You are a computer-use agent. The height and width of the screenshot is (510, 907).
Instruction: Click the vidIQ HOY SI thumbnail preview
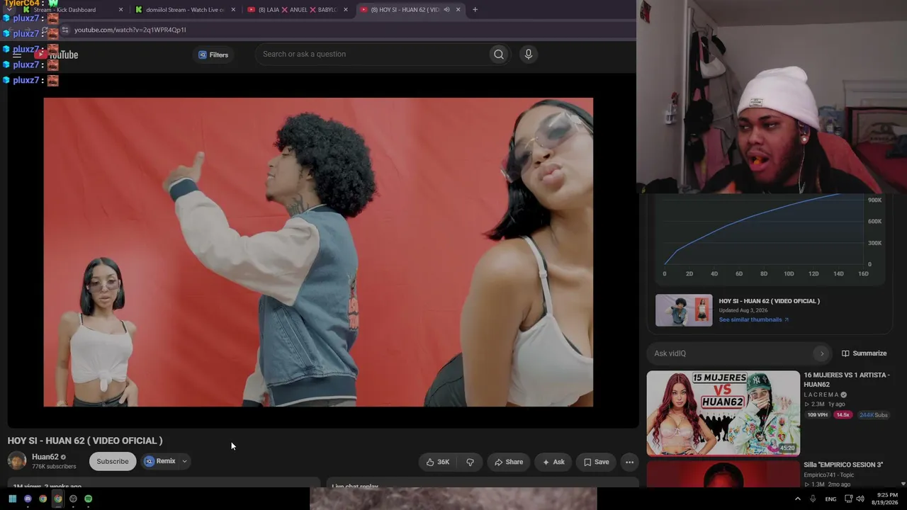click(x=684, y=310)
